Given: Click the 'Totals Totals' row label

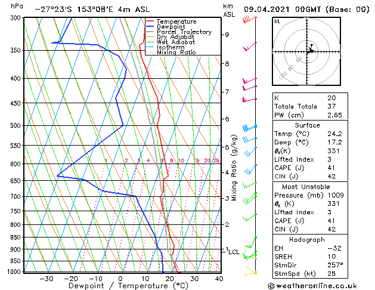Looking at the screenshot, I should tap(296, 106).
